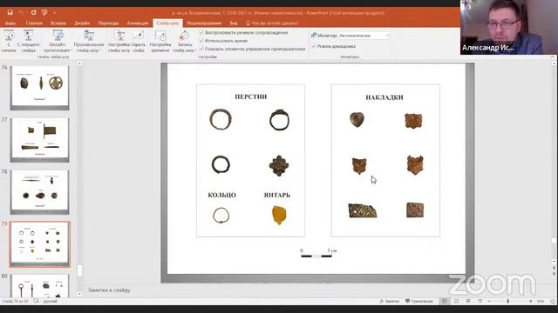Expand 'Онлайн-презентация' dropdown arrow
Screen dimensions: 558x313
click(x=71, y=50)
